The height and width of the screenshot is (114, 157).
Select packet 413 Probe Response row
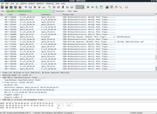pyautogui.click(x=78, y=42)
